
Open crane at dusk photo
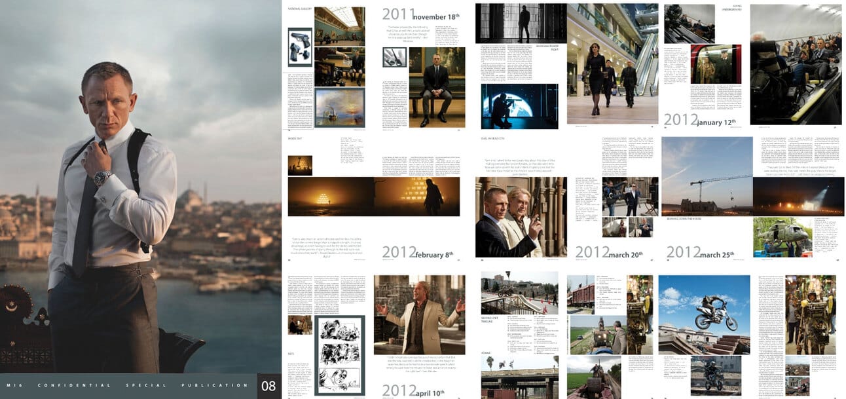[707, 176]
